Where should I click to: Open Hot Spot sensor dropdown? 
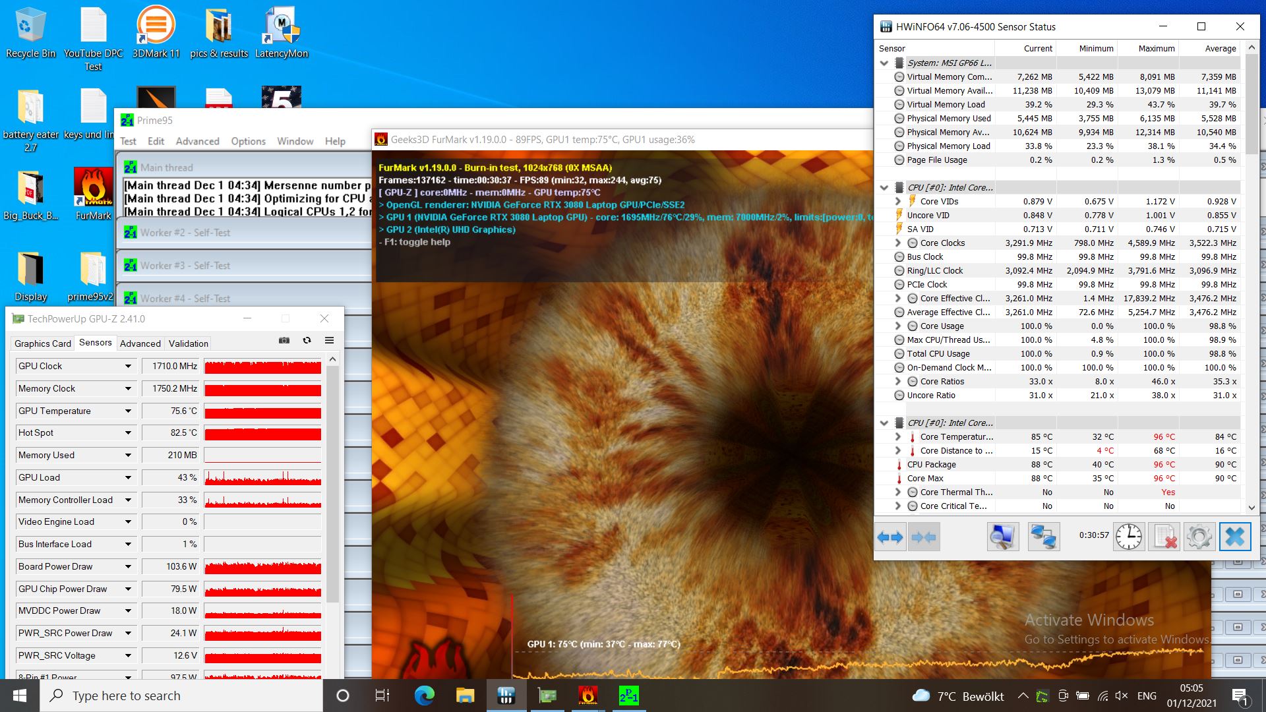pyautogui.click(x=128, y=433)
